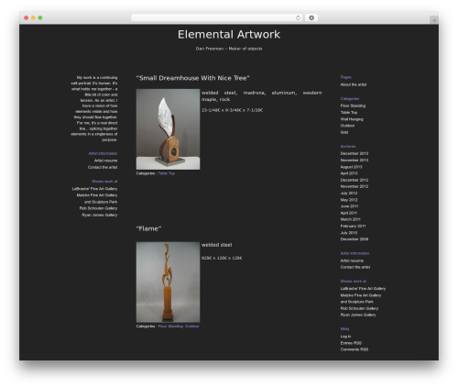Visit Matzke Fine Art Gallery in the left sidebar

pos(97,195)
